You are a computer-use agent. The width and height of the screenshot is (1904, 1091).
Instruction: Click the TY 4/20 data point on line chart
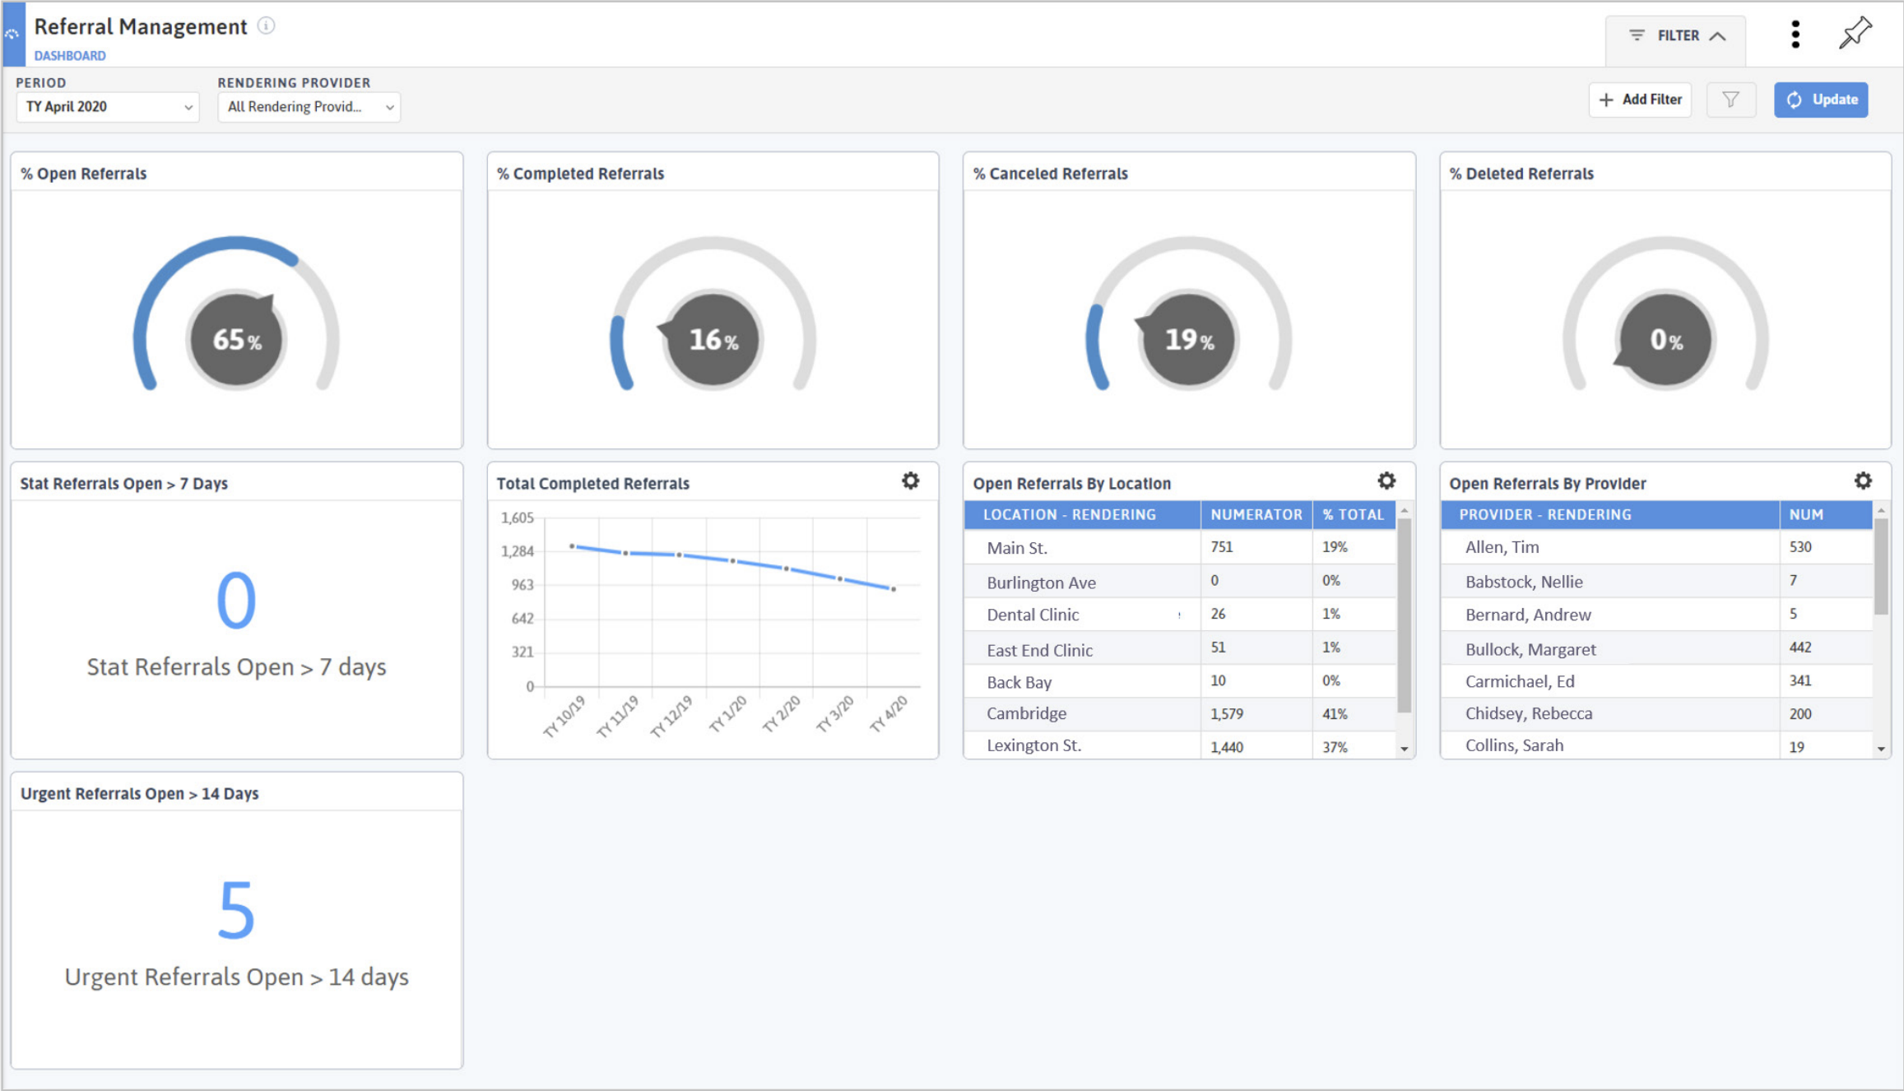[x=894, y=589]
